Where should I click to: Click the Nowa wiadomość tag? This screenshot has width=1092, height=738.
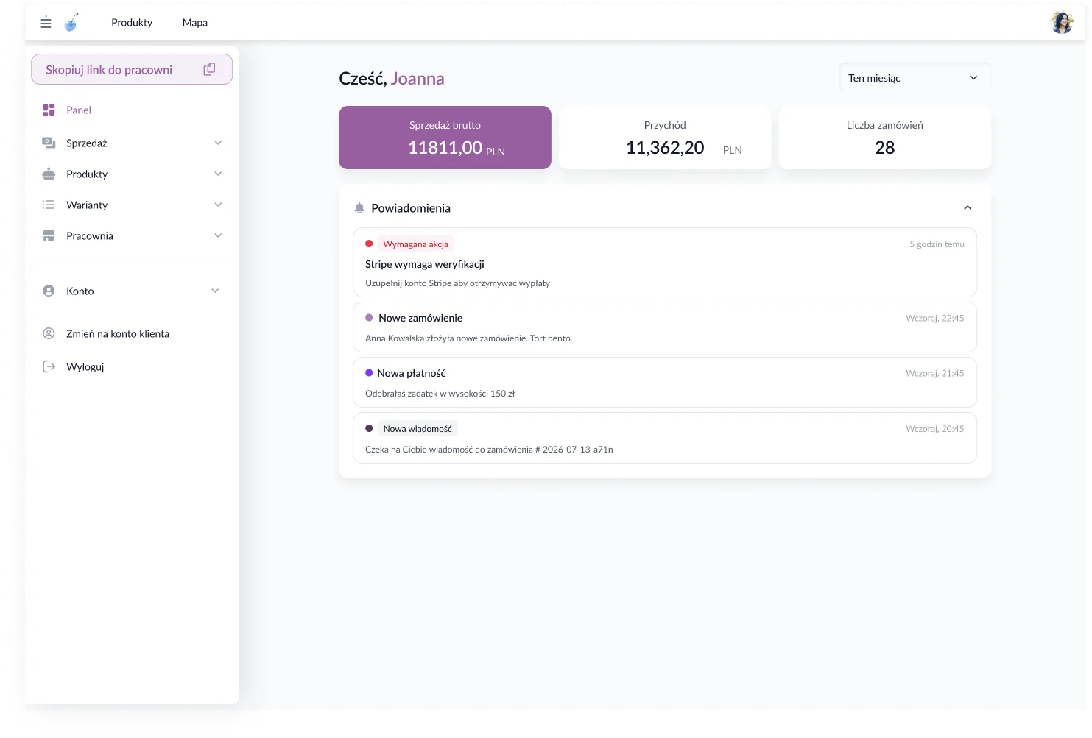[x=418, y=428]
